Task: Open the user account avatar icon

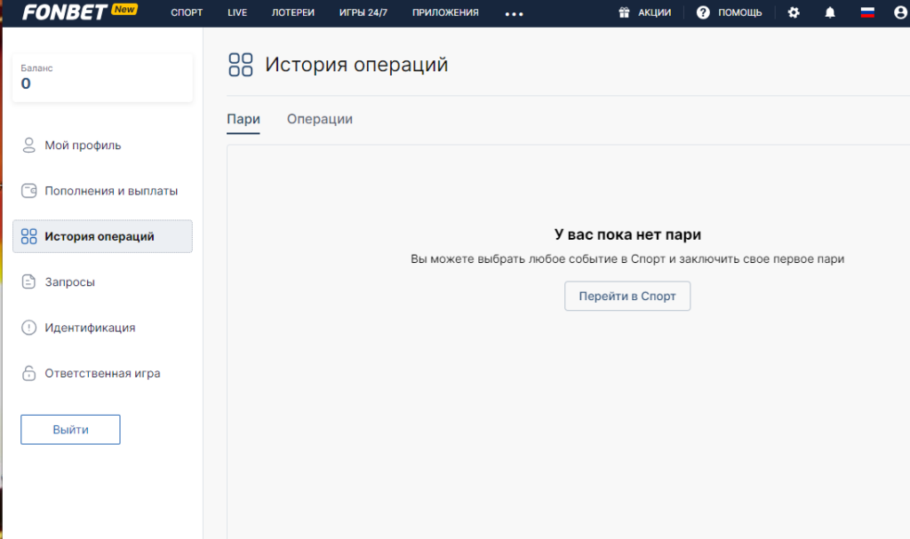Action: [901, 12]
